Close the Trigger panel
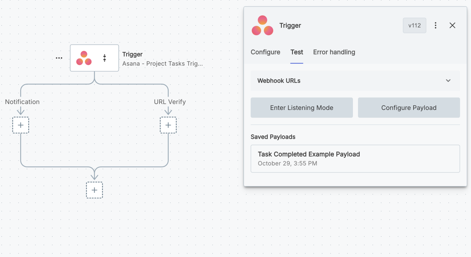471x257 pixels. (452, 25)
